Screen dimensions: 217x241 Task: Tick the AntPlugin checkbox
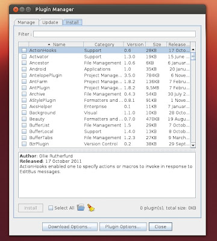[x=24, y=88]
